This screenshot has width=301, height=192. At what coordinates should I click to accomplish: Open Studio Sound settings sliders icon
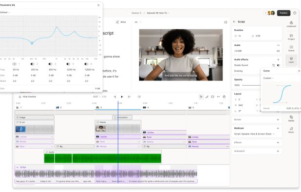click(x=273, y=65)
